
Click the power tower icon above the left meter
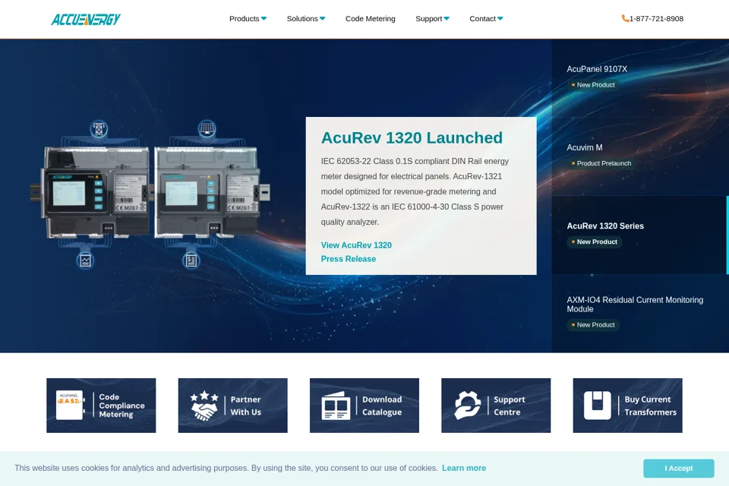pyautogui.click(x=99, y=129)
